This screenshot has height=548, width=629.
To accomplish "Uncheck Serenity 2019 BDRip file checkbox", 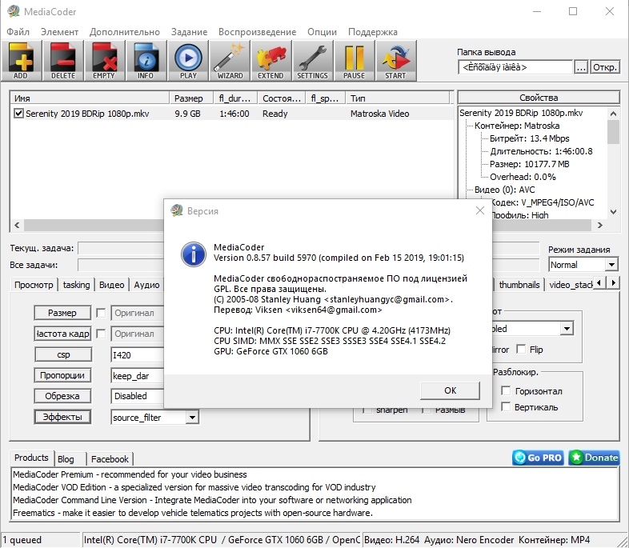I will coord(19,114).
